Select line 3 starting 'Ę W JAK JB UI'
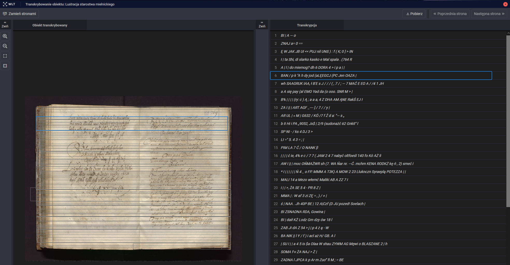Viewport: 510px width, 265px height. point(388,51)
